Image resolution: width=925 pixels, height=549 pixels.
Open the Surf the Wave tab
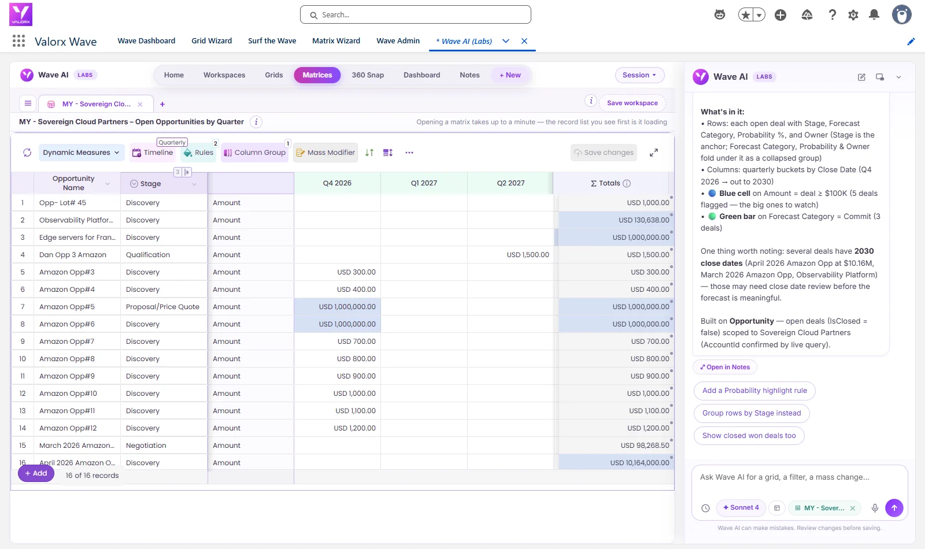(x=272, y=40)
